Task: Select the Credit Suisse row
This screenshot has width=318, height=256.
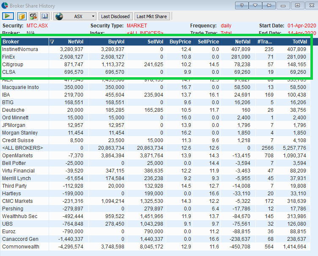Action: pyautogui.click(x=156, y=140)
